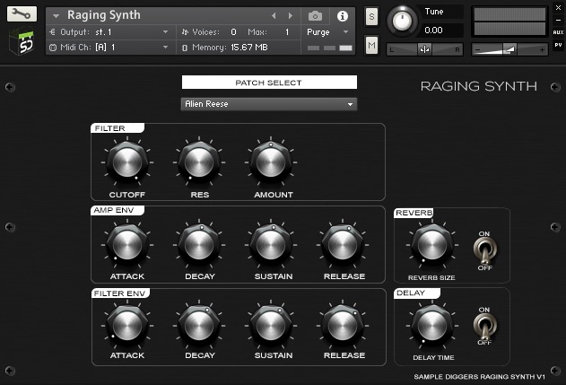This screenshot has height=385, width=566.
Task: Toggle the Delay ON/OFF switch
Action: [484, 326]
